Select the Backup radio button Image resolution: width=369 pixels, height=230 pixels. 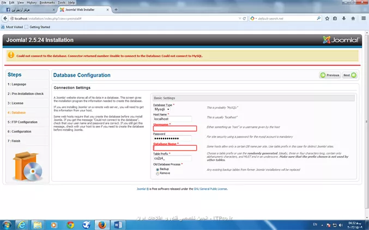tap(158, 170)
